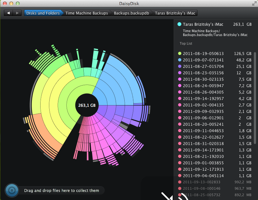
Task: Select the 2011-08-31-020318 row
Action: click(x=215, y=143)
